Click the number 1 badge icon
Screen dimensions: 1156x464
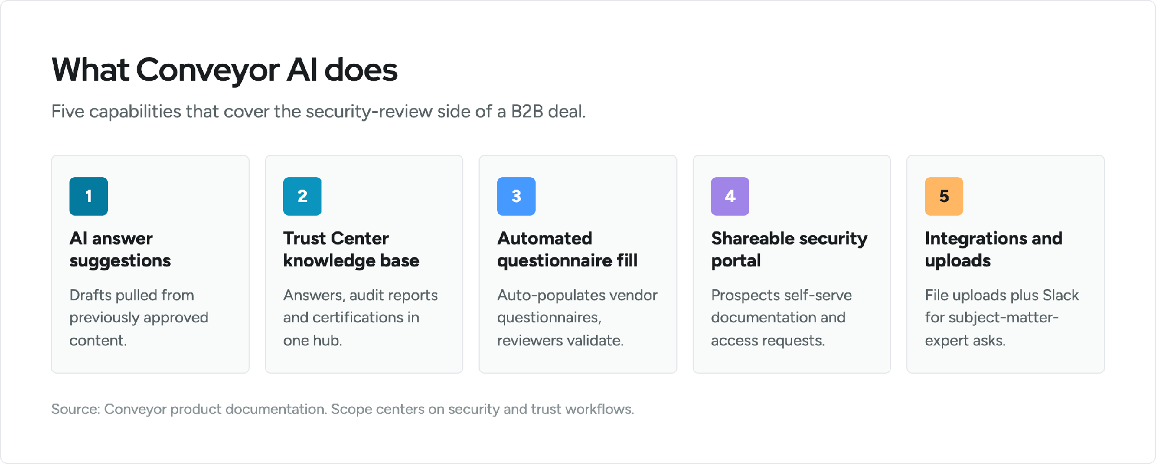(89, 196)
